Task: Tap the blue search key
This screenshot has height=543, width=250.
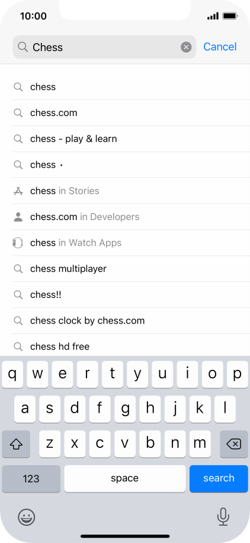Action: tap(219, 479)
